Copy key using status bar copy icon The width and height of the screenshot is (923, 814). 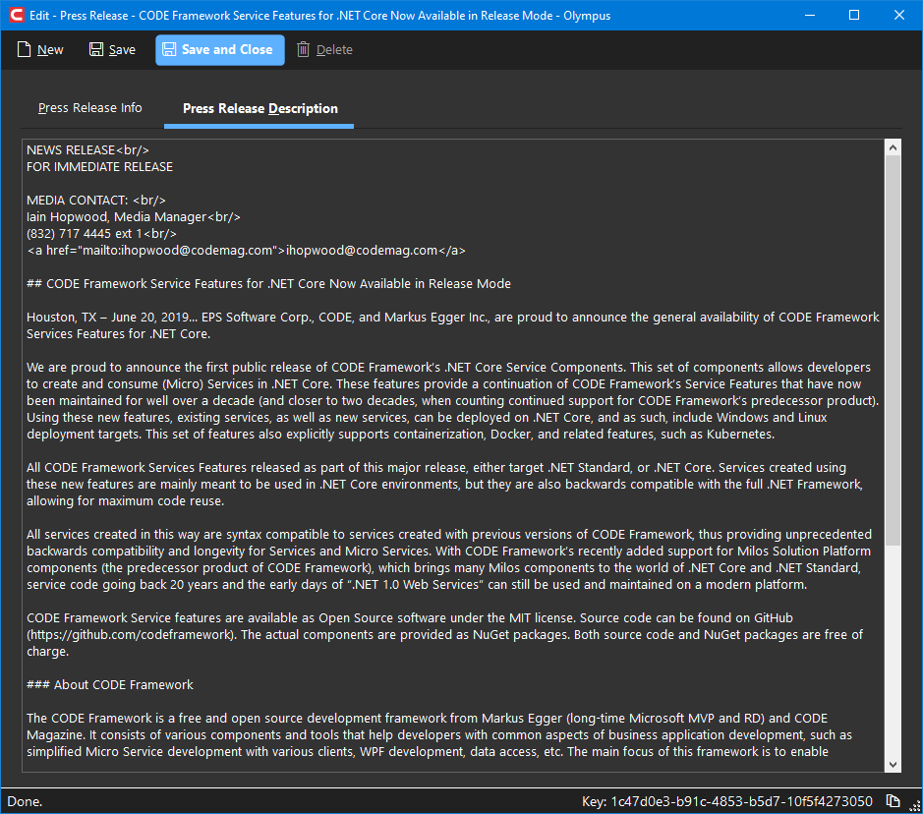[893, 801]
